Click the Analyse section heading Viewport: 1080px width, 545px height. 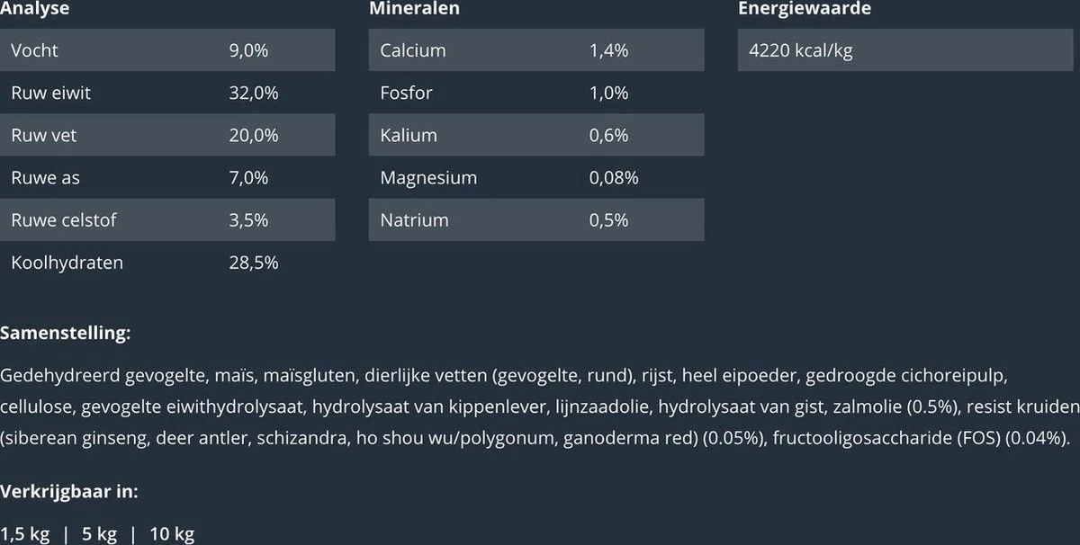(35, 9)
